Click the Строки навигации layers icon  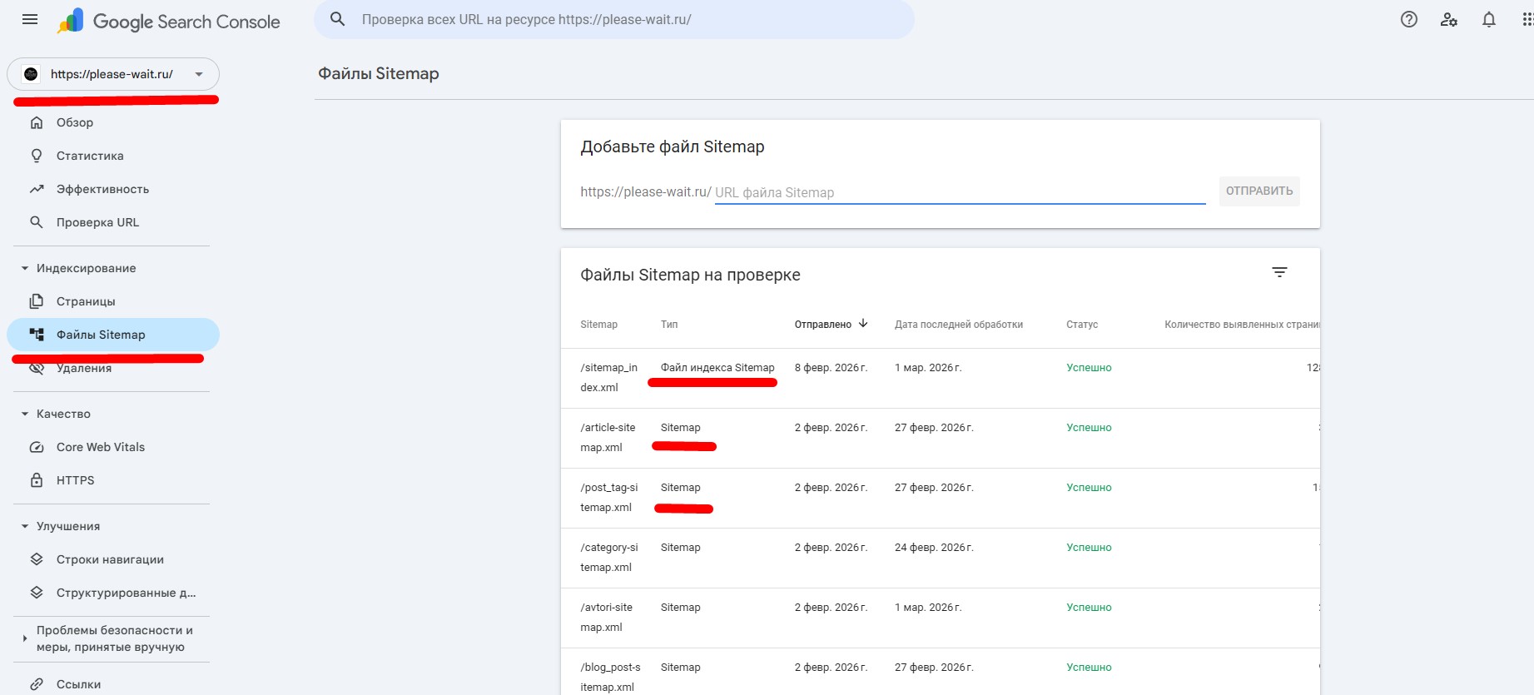pyautogui.click(x=37, y=559)
